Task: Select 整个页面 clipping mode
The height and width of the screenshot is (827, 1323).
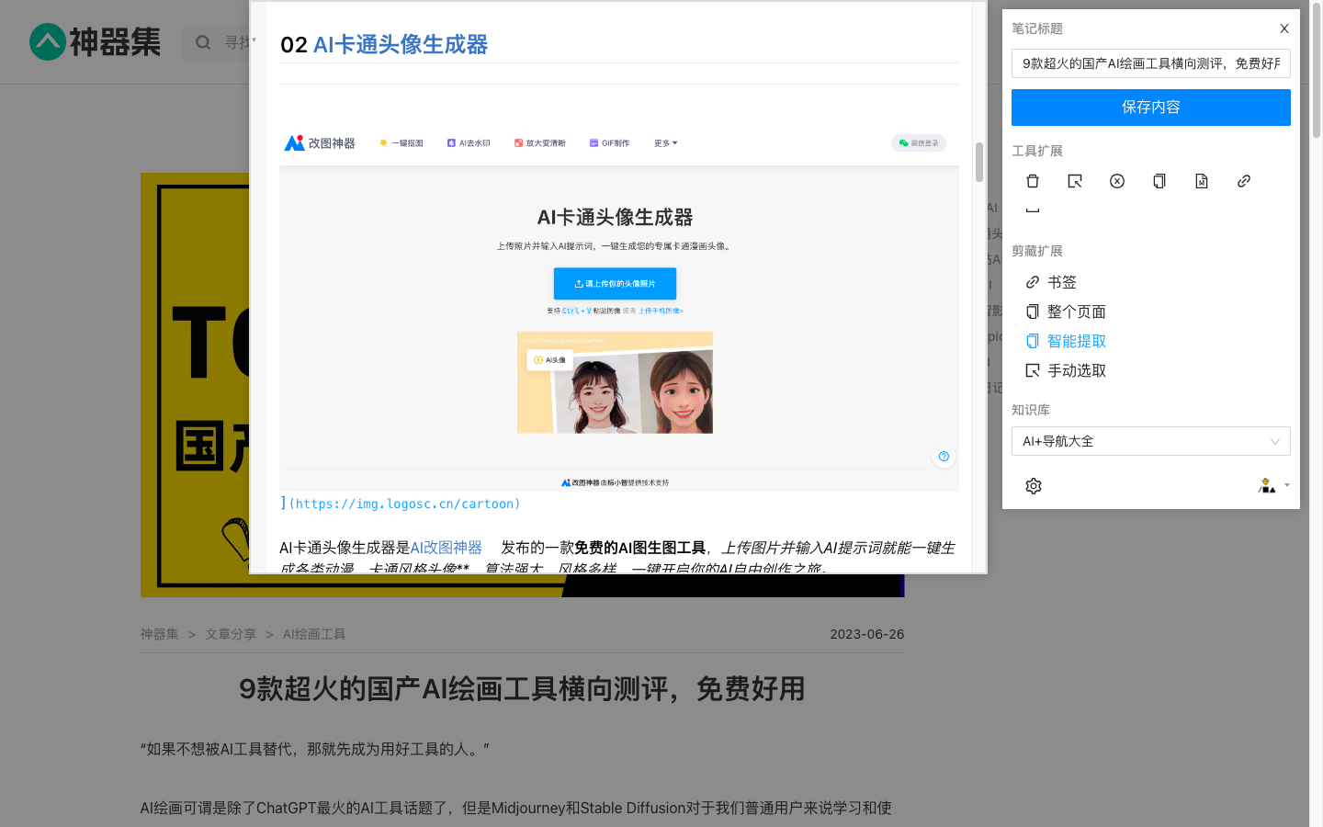Action: (x=1076, y=312)
